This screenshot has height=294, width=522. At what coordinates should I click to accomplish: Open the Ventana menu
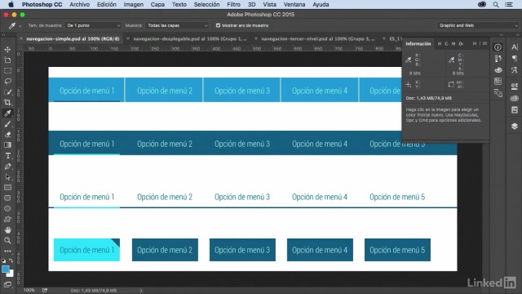pos(294,4)
